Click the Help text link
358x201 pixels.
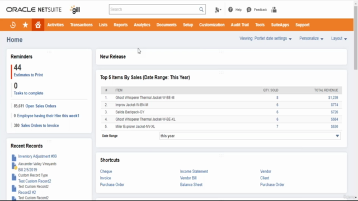238,10
